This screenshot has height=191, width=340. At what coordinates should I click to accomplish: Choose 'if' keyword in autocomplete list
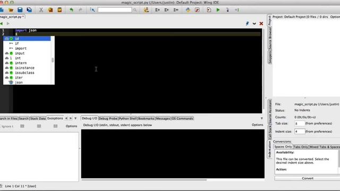27,44
